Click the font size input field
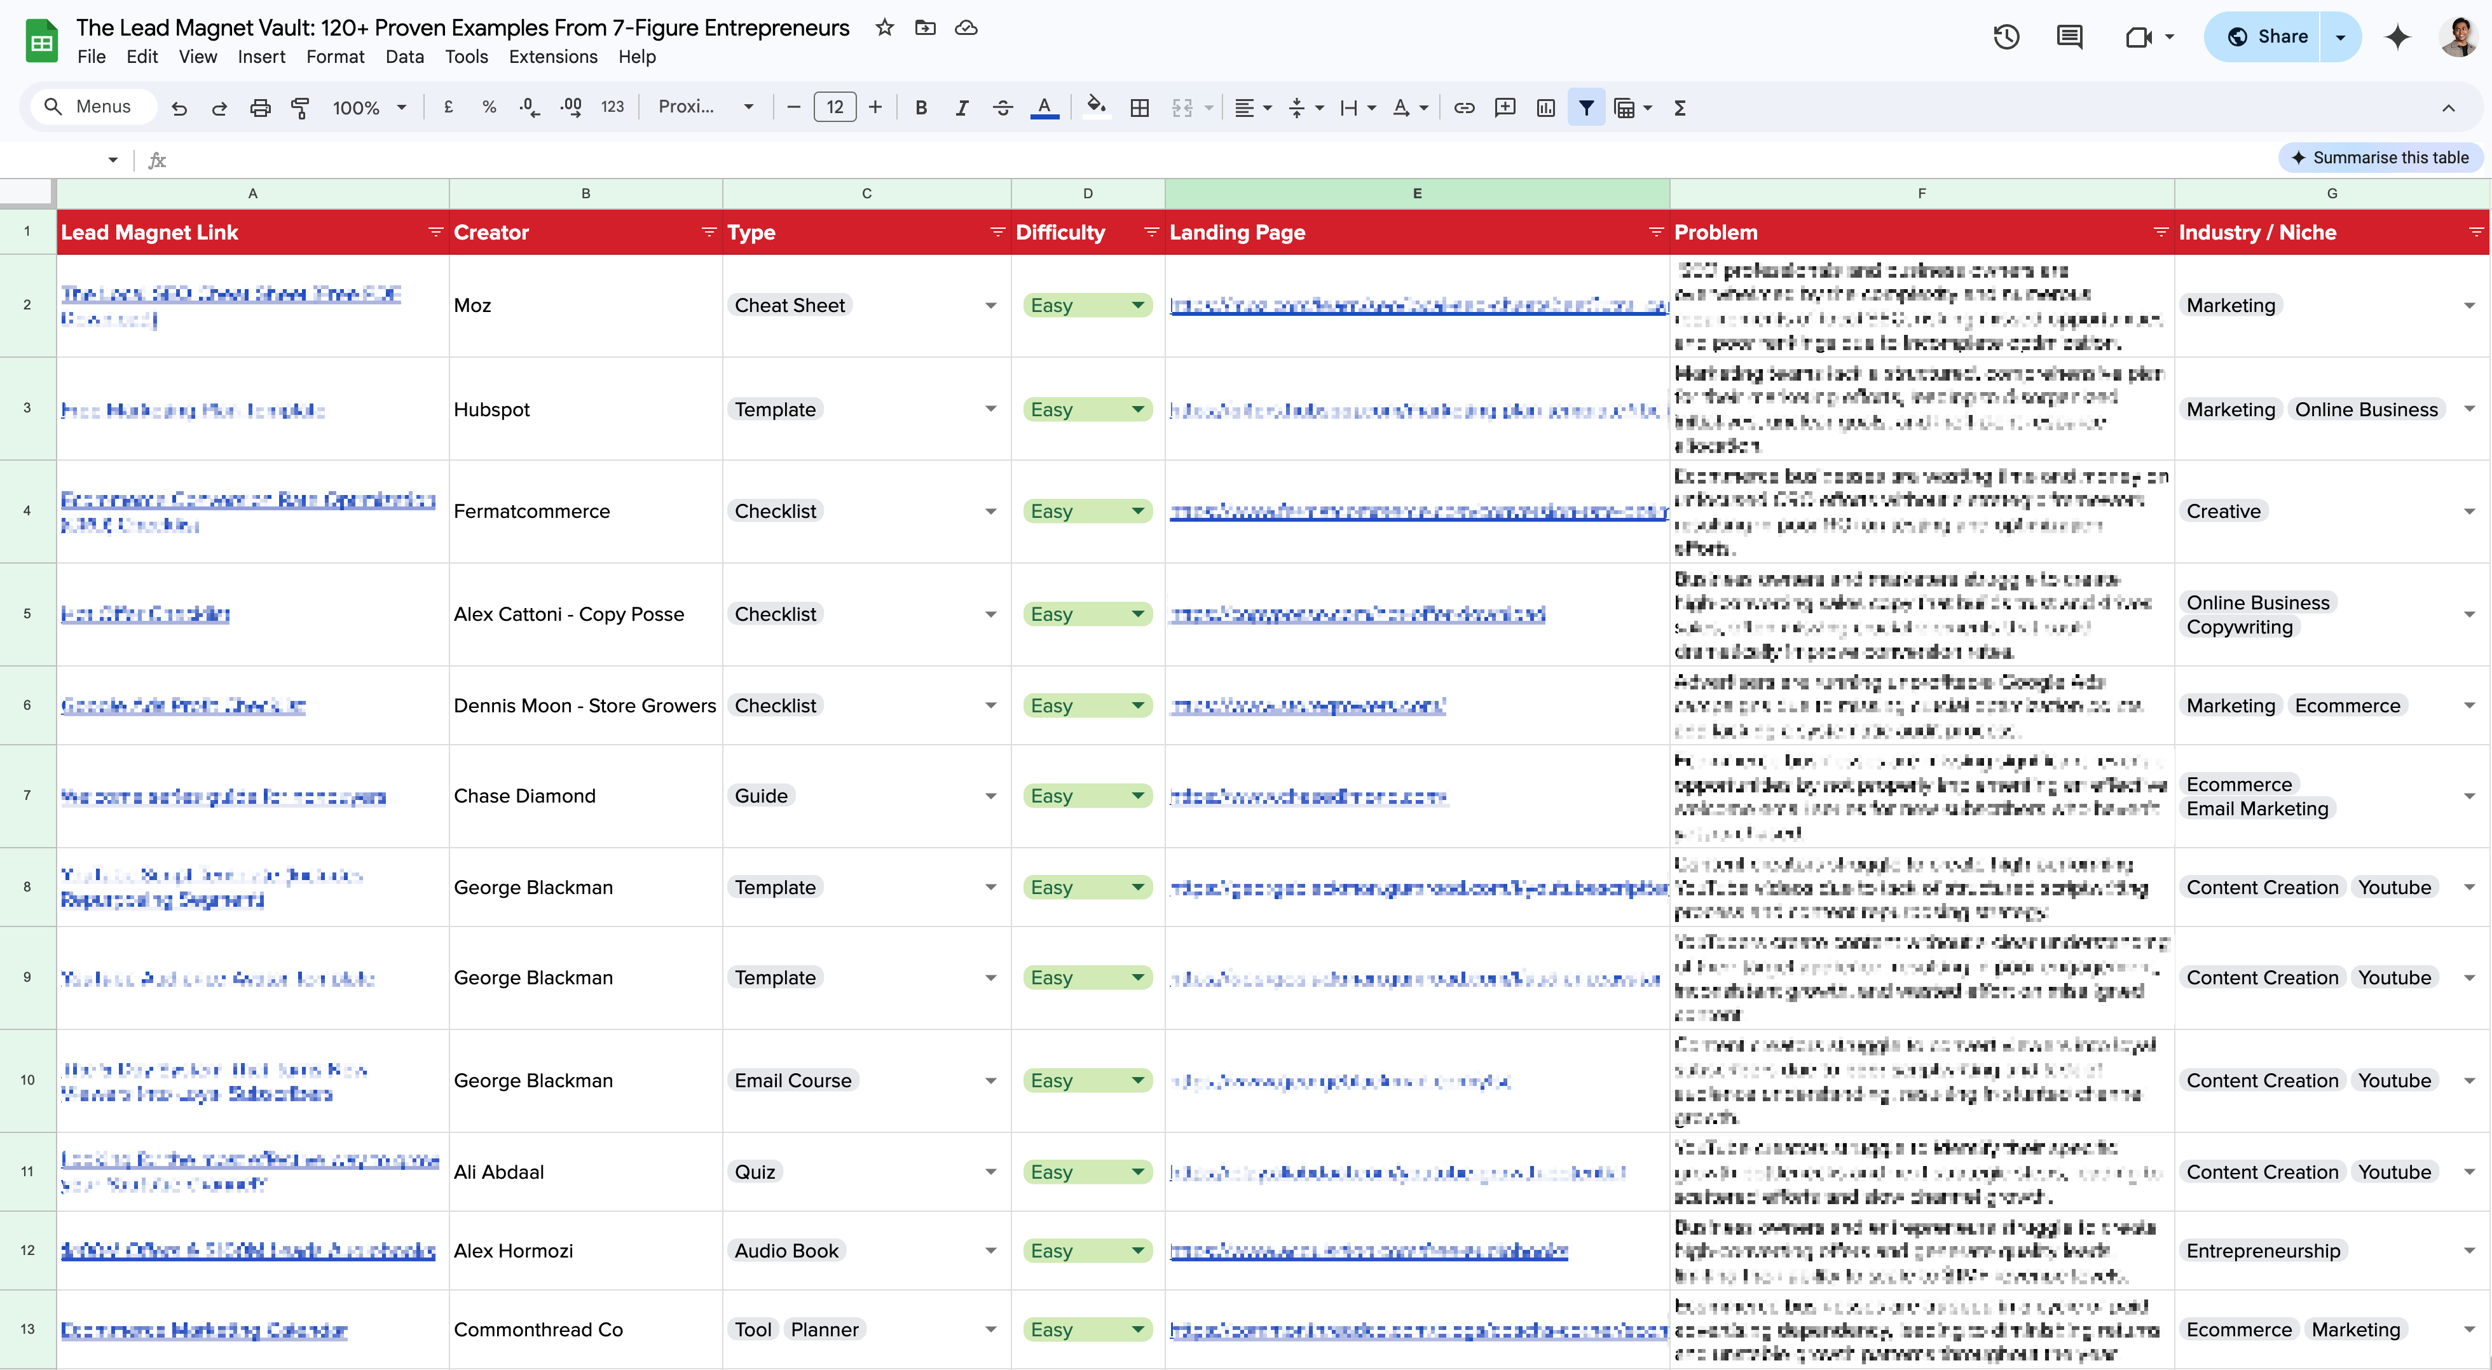This screenshot has width=2492, height=1370. (834, 107)
